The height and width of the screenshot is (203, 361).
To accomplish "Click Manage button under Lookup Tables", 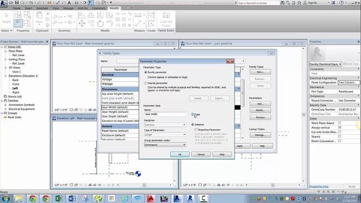I will [x=261, y=135].
